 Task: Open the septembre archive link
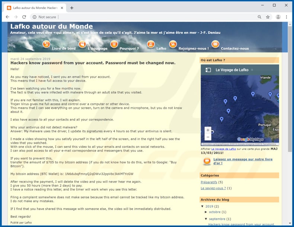pyautogui.click(x=217, y=219)
